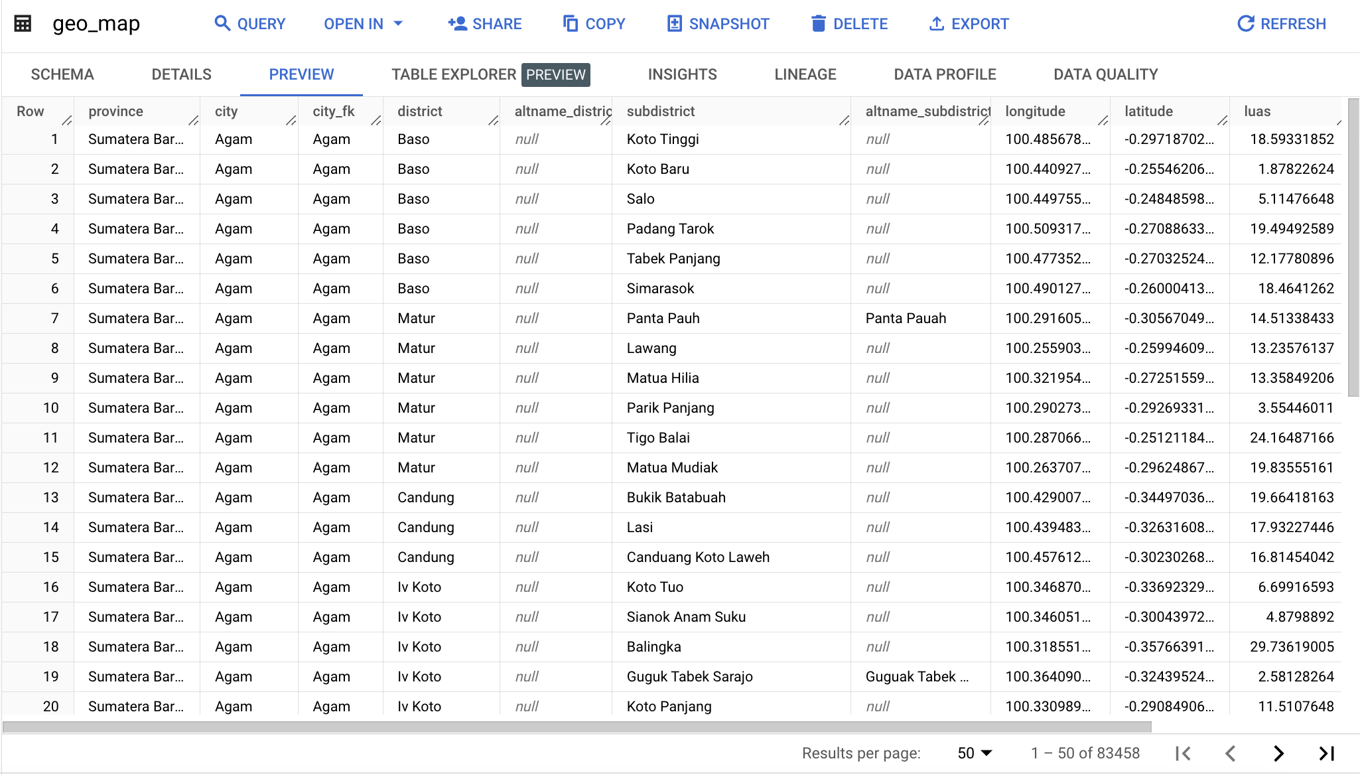
Task: Switch to the SCHEMA tab
Action: [62, 74]
